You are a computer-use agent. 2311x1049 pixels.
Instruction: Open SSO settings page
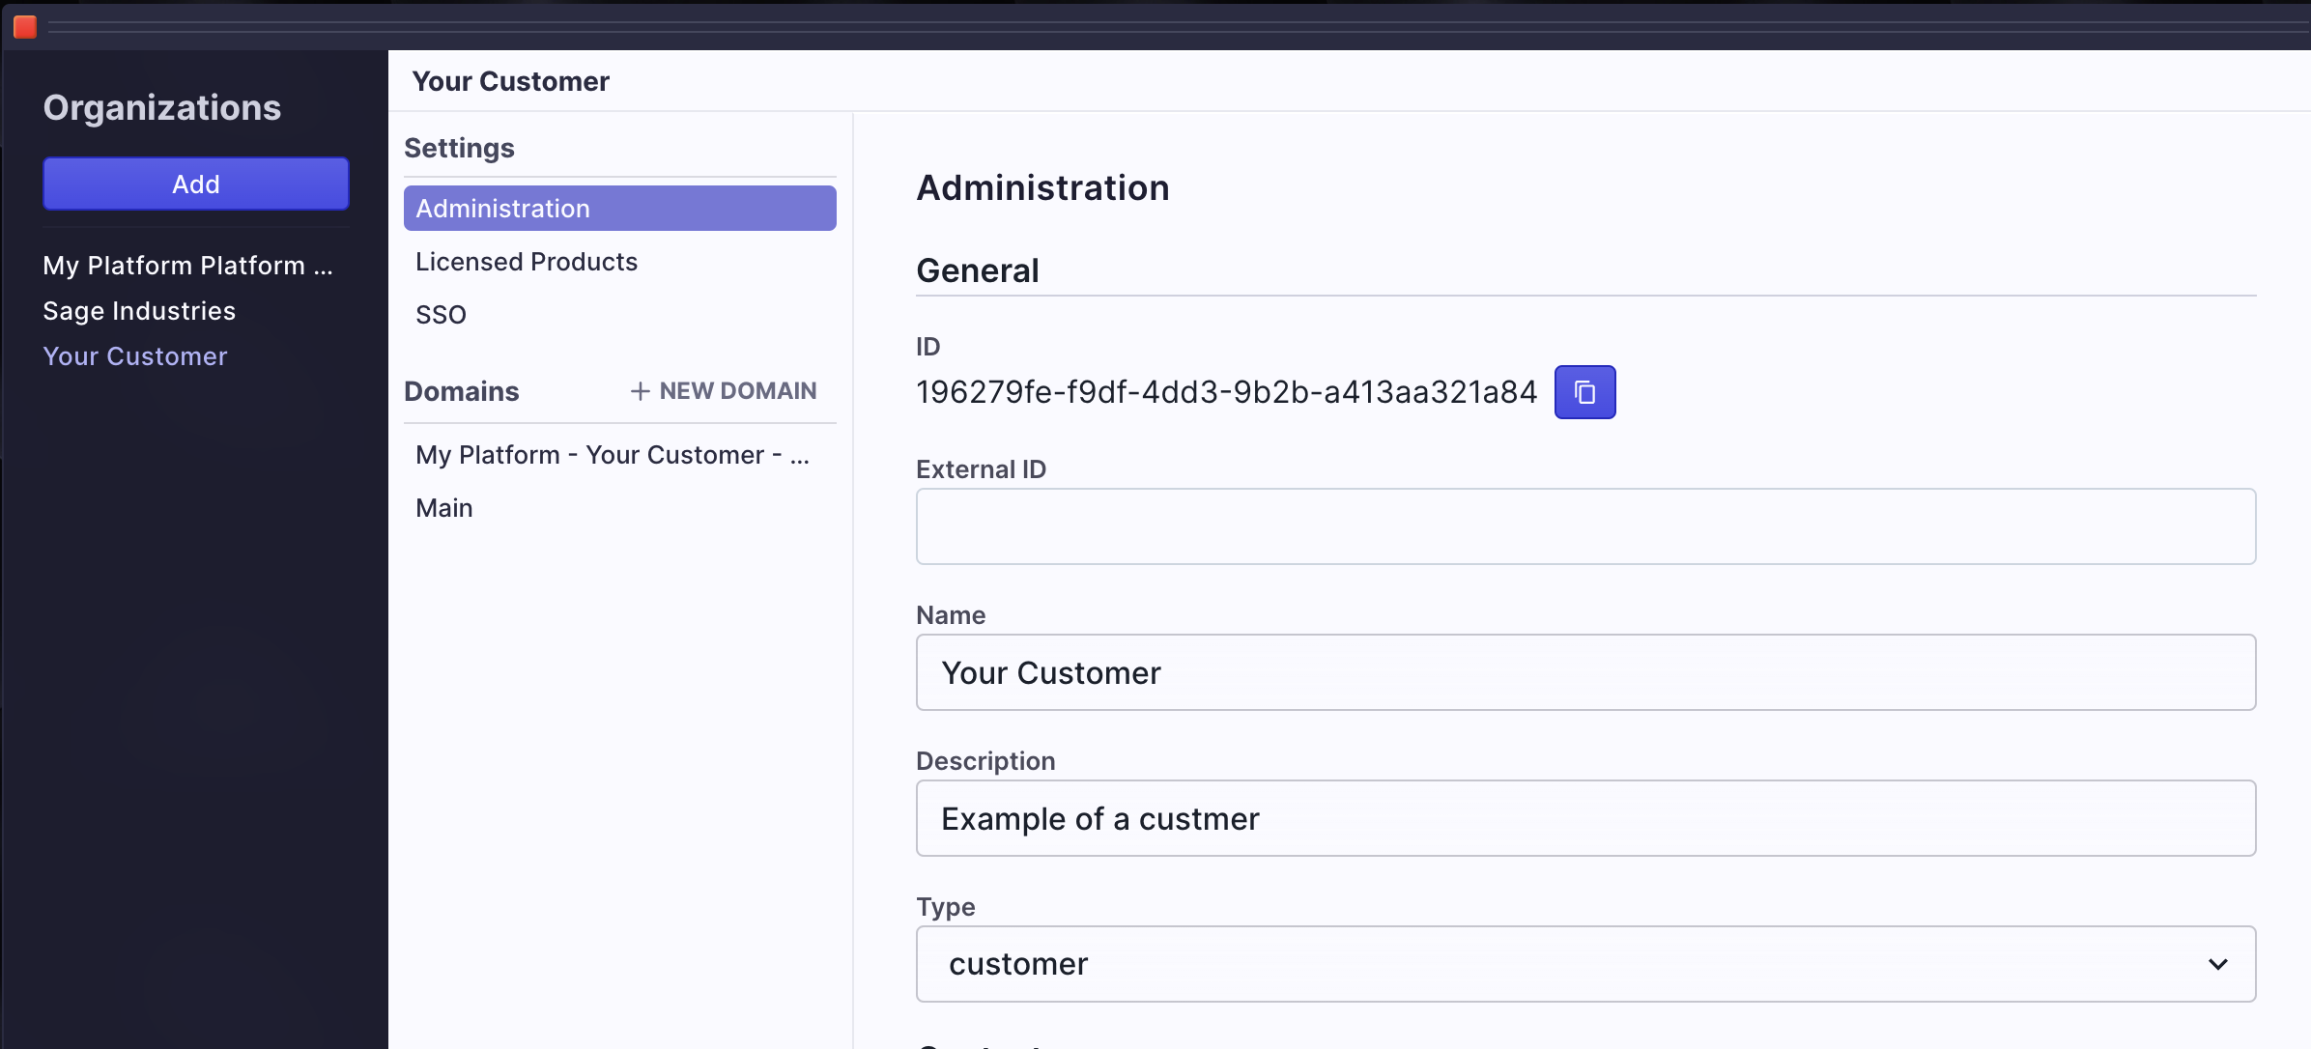click(442, 315)
